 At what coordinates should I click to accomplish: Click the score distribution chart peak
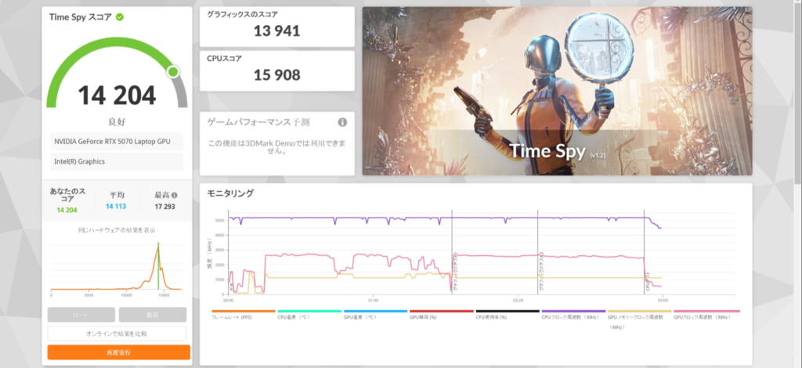click(158, 247)
